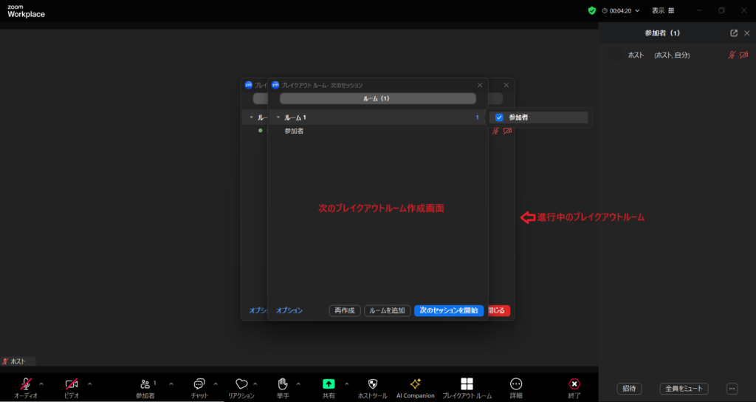Open the 詳細 more menu

[516, 384]
